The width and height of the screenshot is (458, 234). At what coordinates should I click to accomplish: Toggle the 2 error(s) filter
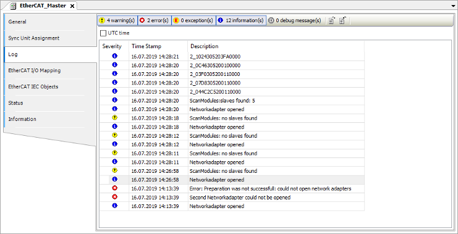[x=155, y=21]
